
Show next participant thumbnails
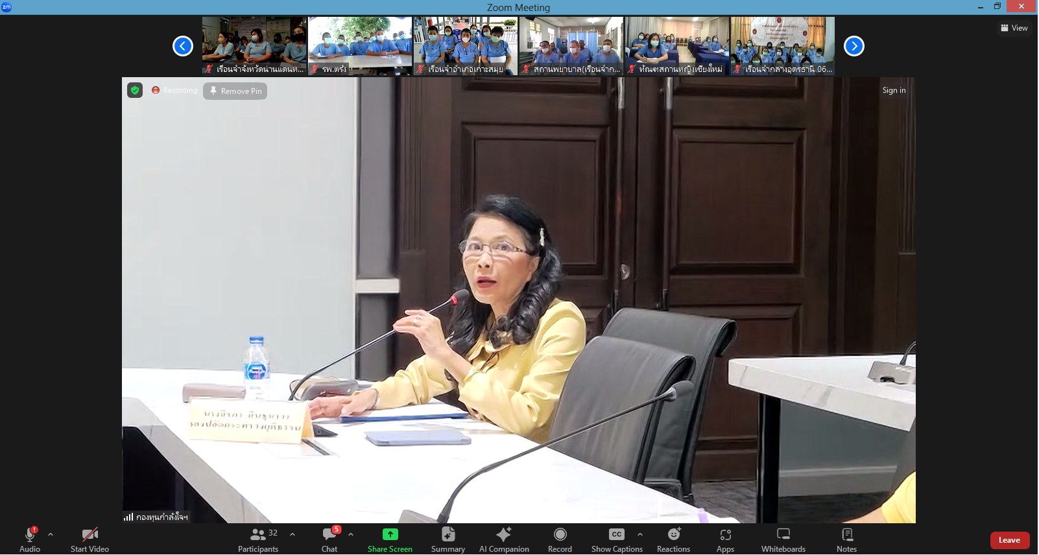854,46
